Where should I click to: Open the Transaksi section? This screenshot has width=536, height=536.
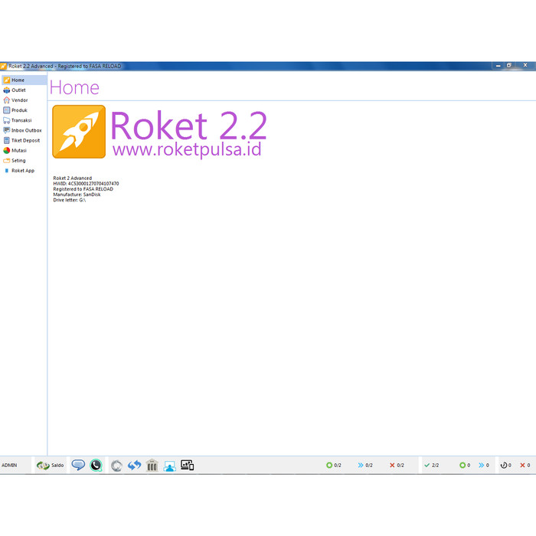21,120
